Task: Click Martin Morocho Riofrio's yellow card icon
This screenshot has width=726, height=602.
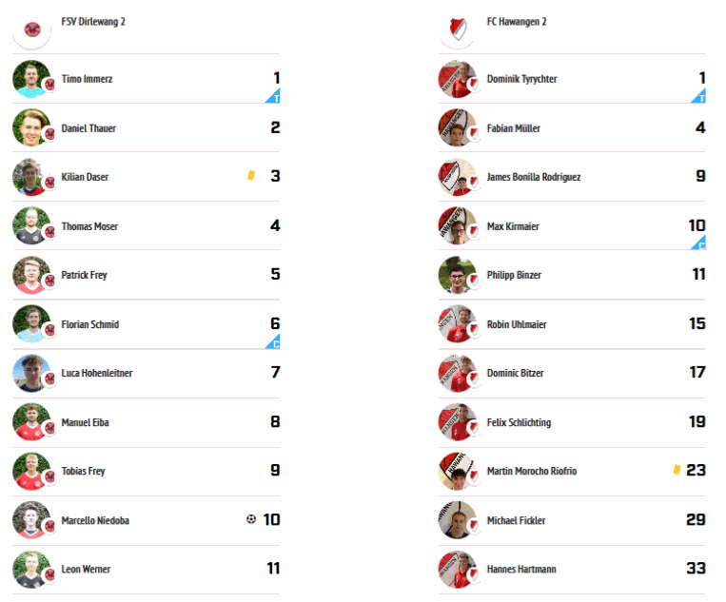Action: pyautogui.click(x=677, y=470)
